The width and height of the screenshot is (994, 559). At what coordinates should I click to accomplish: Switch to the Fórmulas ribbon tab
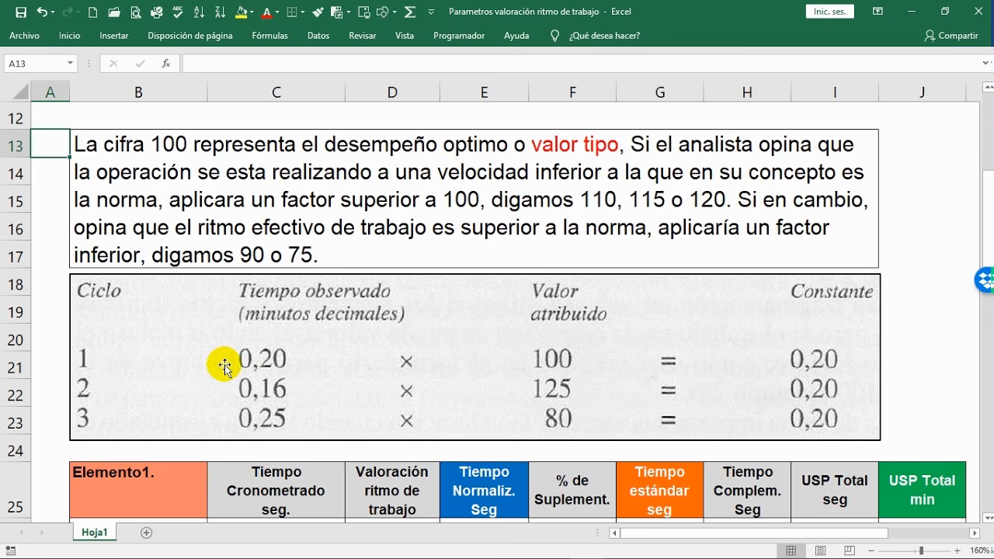click(269, 36)
